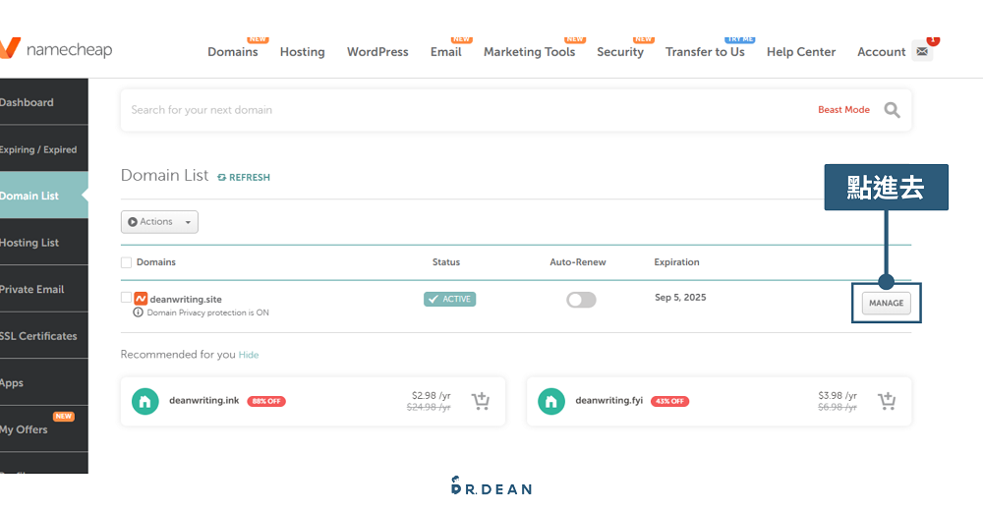The image size is (983, 511).
Task: Click the search magnifier icon
Action: (x=892, y=110)
